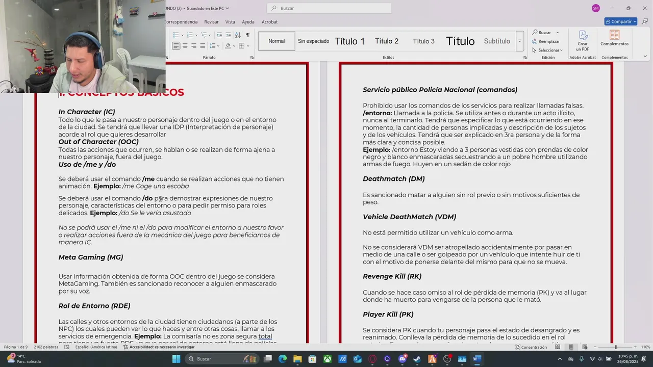653x367 pixels.
Task: Sort text alphabetically with A-Z icon
Action: click(x=238, y=35)
